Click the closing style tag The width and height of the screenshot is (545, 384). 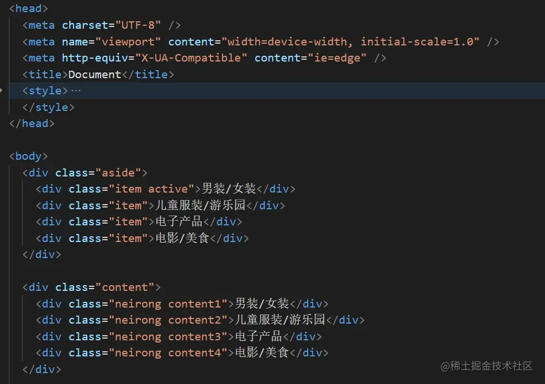click(49, 107)
